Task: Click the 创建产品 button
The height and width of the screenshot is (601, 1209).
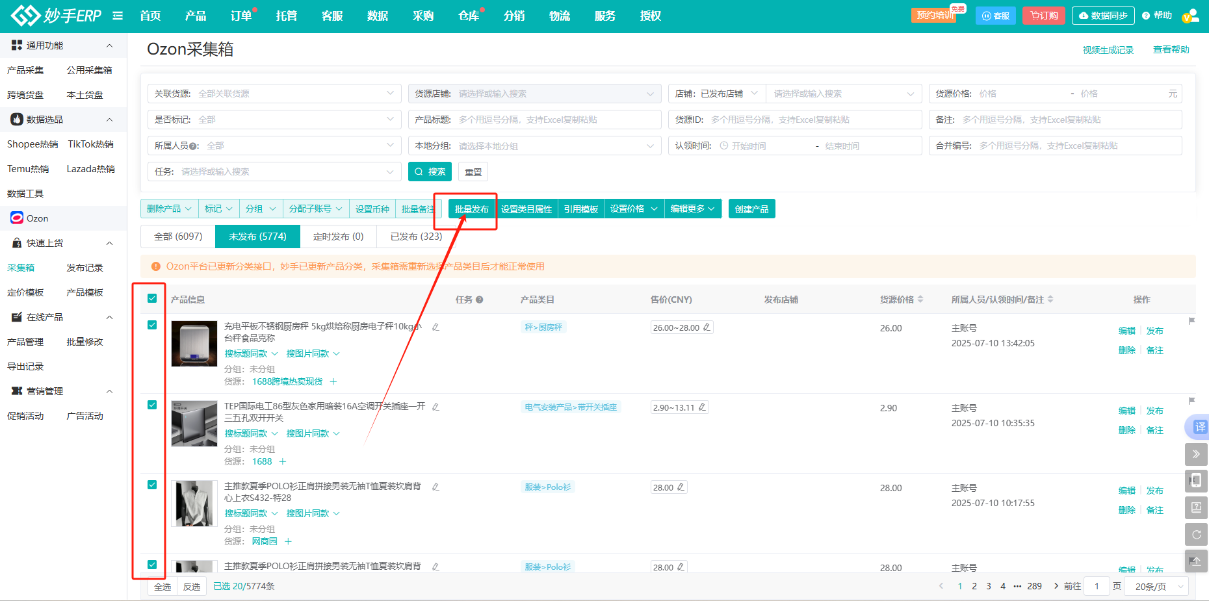Action: 751,208
